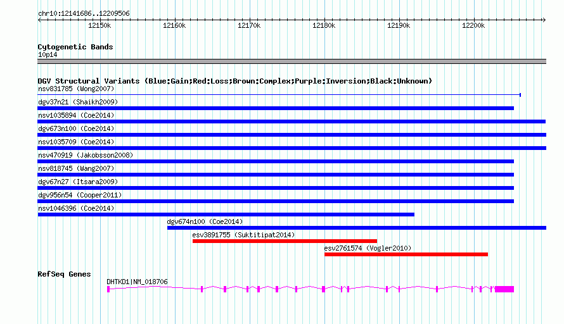Click the chr10:12141686..12209506 coordinate label
The height and width of the screenshot is (324, 564).
tap(84, 13)
